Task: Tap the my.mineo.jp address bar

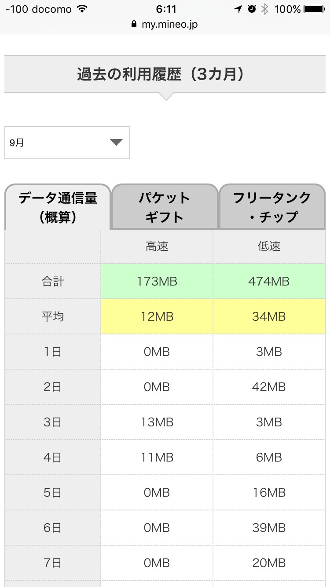Action: (x=169, y=25)
